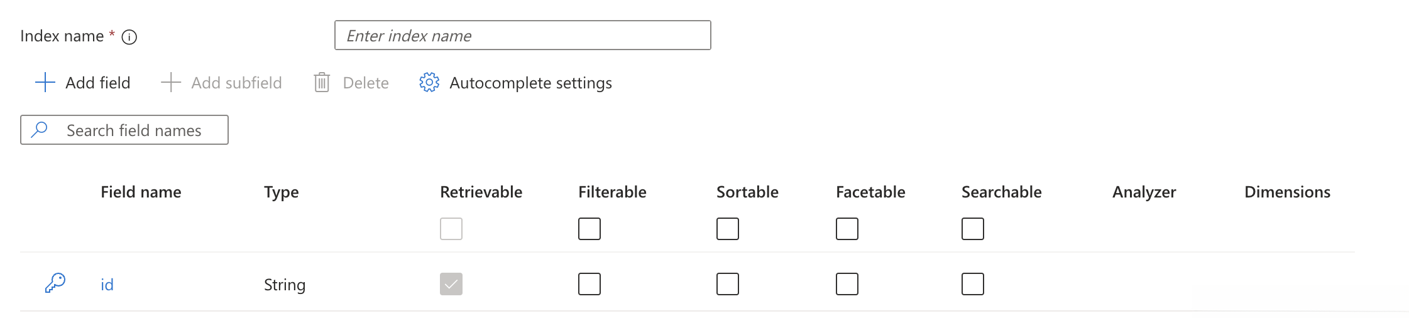Set the id field as Searchable

(x=973, y=284)
